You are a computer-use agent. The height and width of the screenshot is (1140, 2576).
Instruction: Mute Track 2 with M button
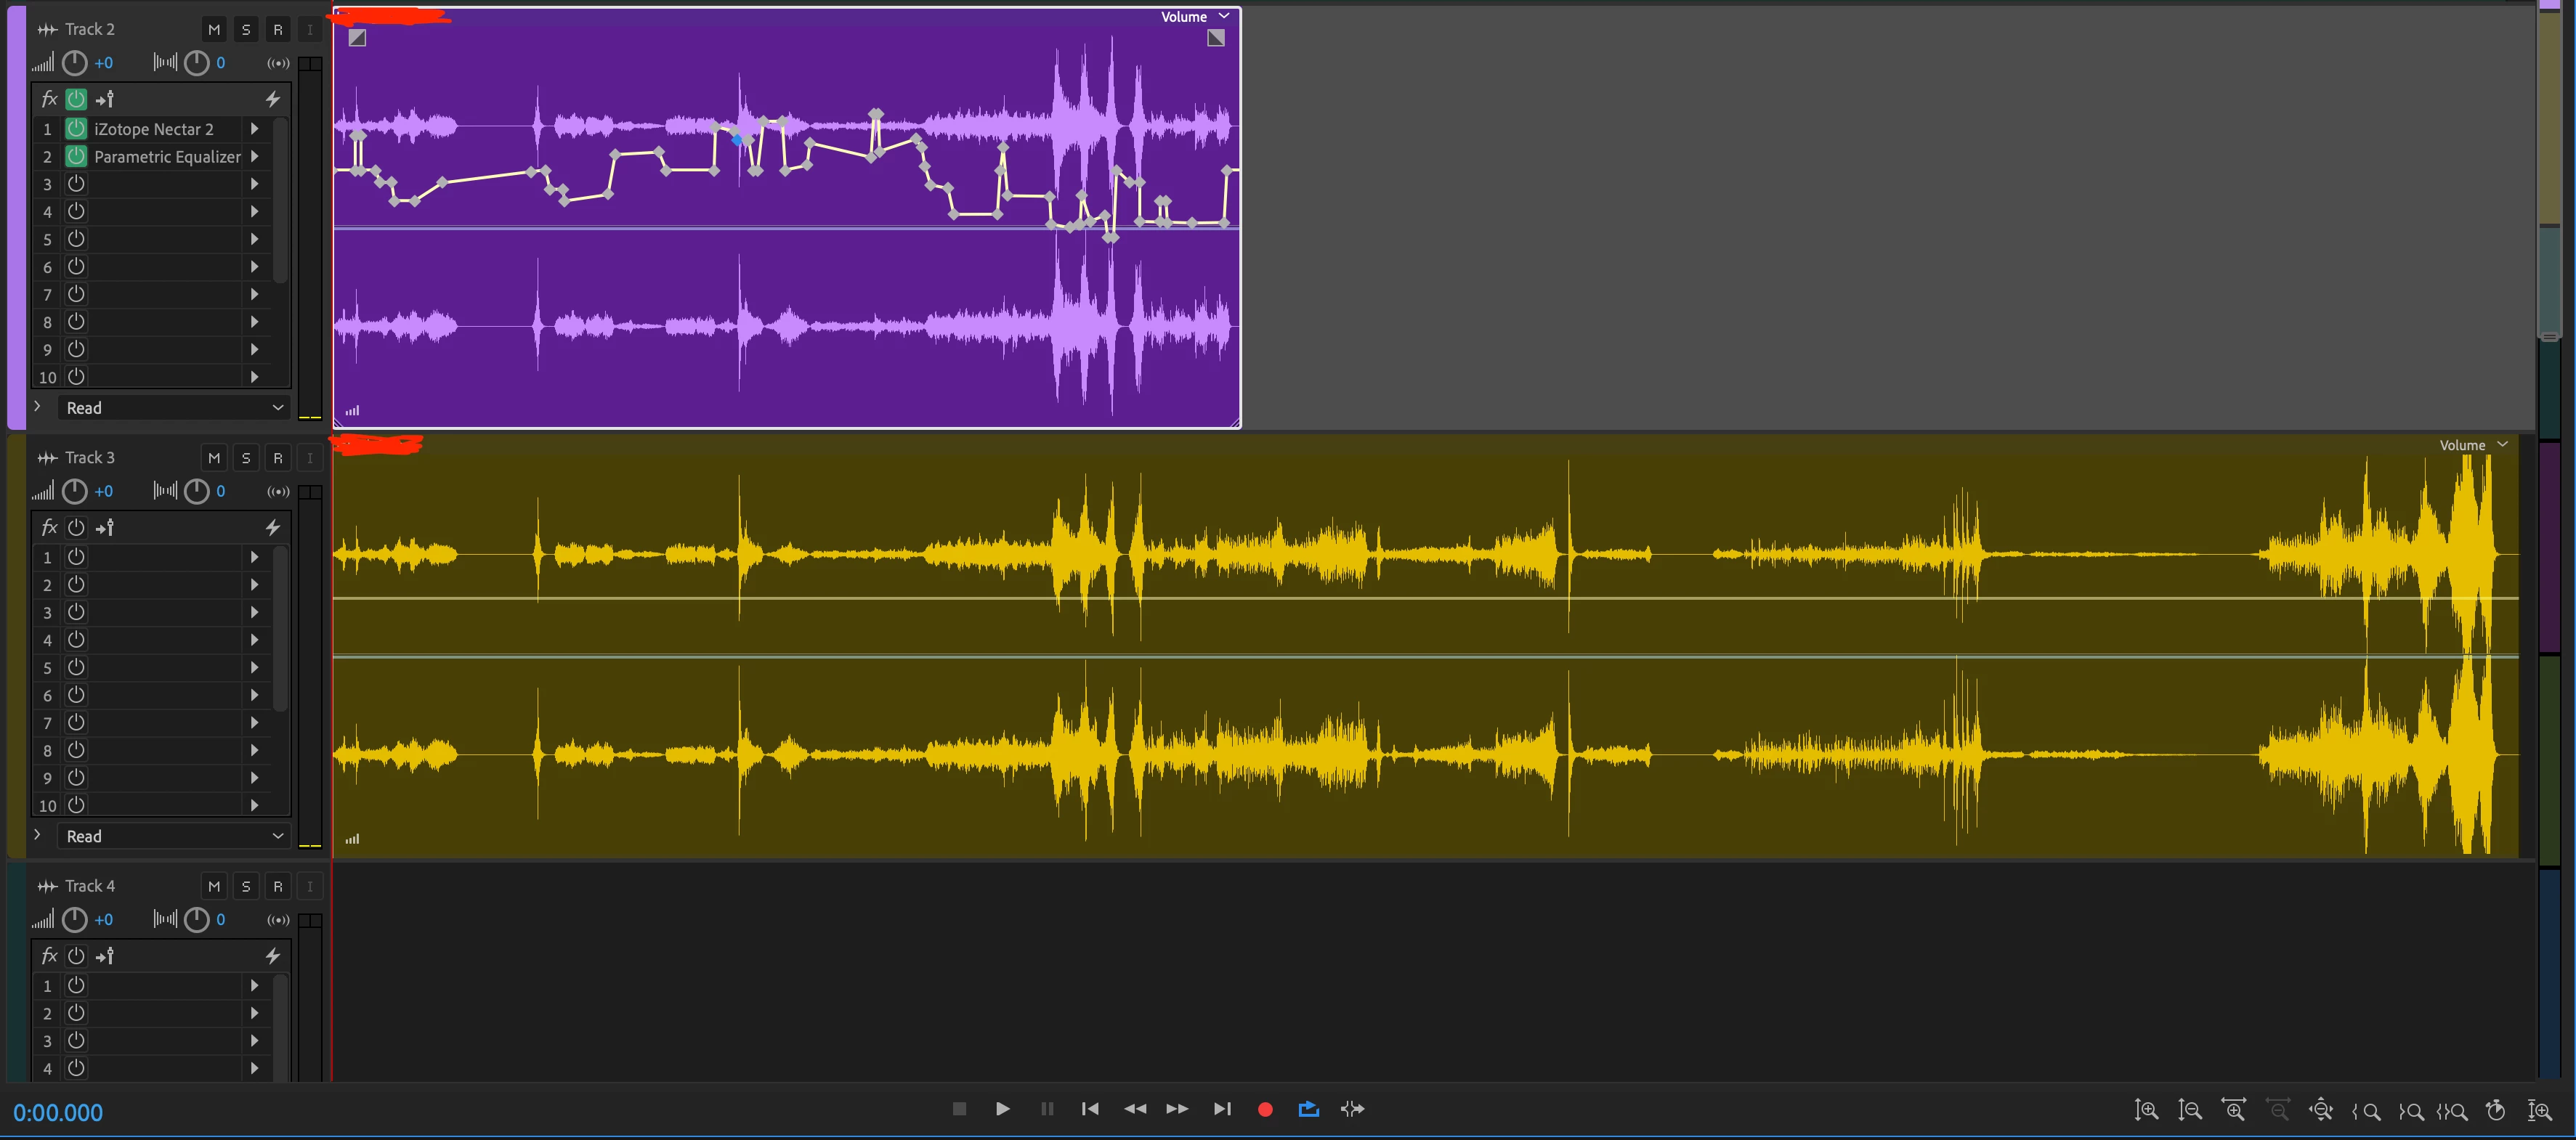point(214,30)
